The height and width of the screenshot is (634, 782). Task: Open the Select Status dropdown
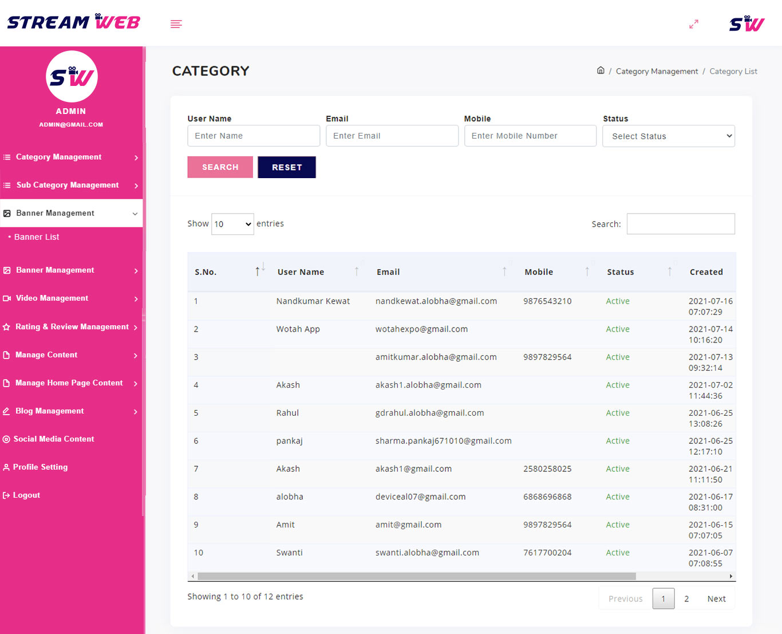668,136
